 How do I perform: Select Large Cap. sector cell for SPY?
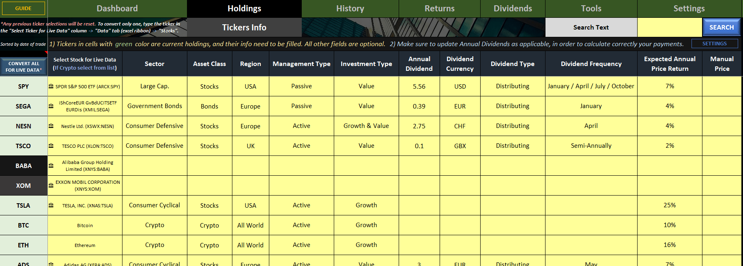coord(155,86)
